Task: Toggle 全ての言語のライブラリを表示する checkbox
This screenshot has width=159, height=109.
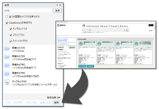Action: (x=7, y=16)
